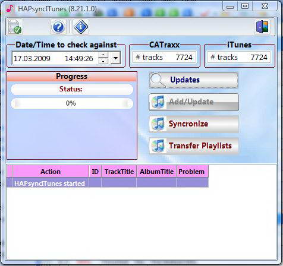The width and height of the screenshot is (283, 266).
Task: Decrease time with the spinner down arrow
Action: pos(103,61)
